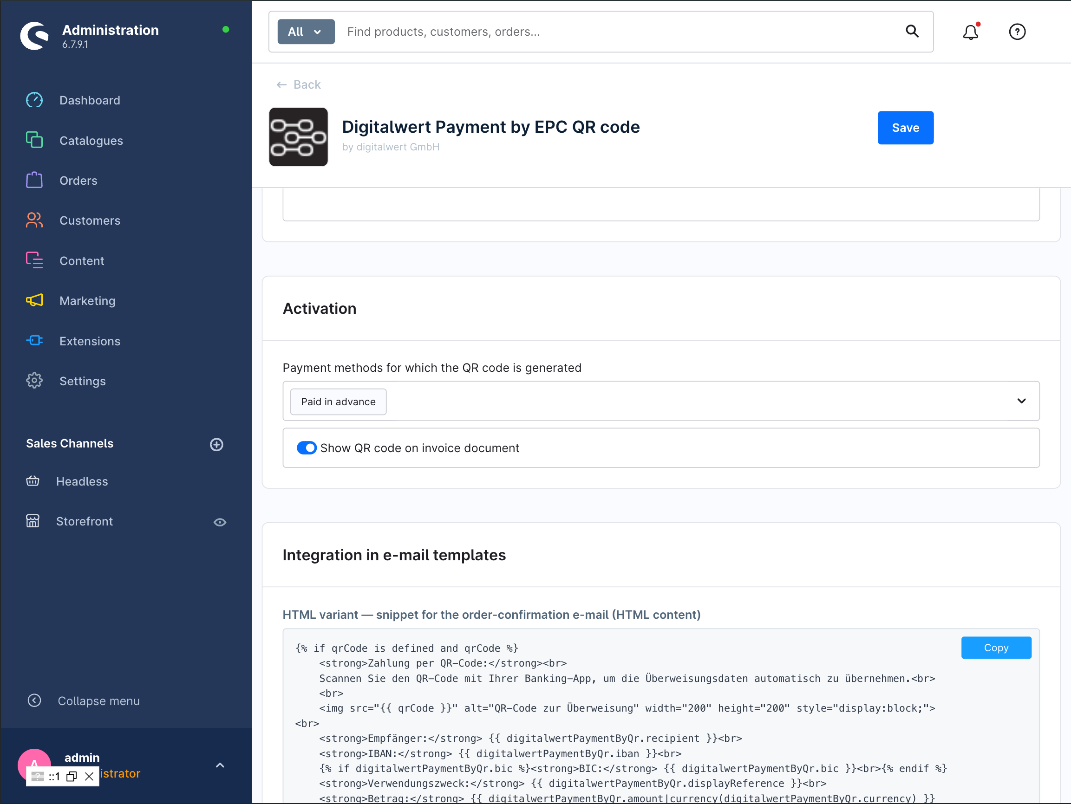The width and height of the screenshot is (1071, 804).
Task: Open the All search filter dropdown
Action: [306, 32]
